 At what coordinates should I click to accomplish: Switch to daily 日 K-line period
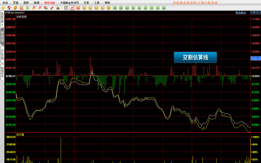[84, 7]
